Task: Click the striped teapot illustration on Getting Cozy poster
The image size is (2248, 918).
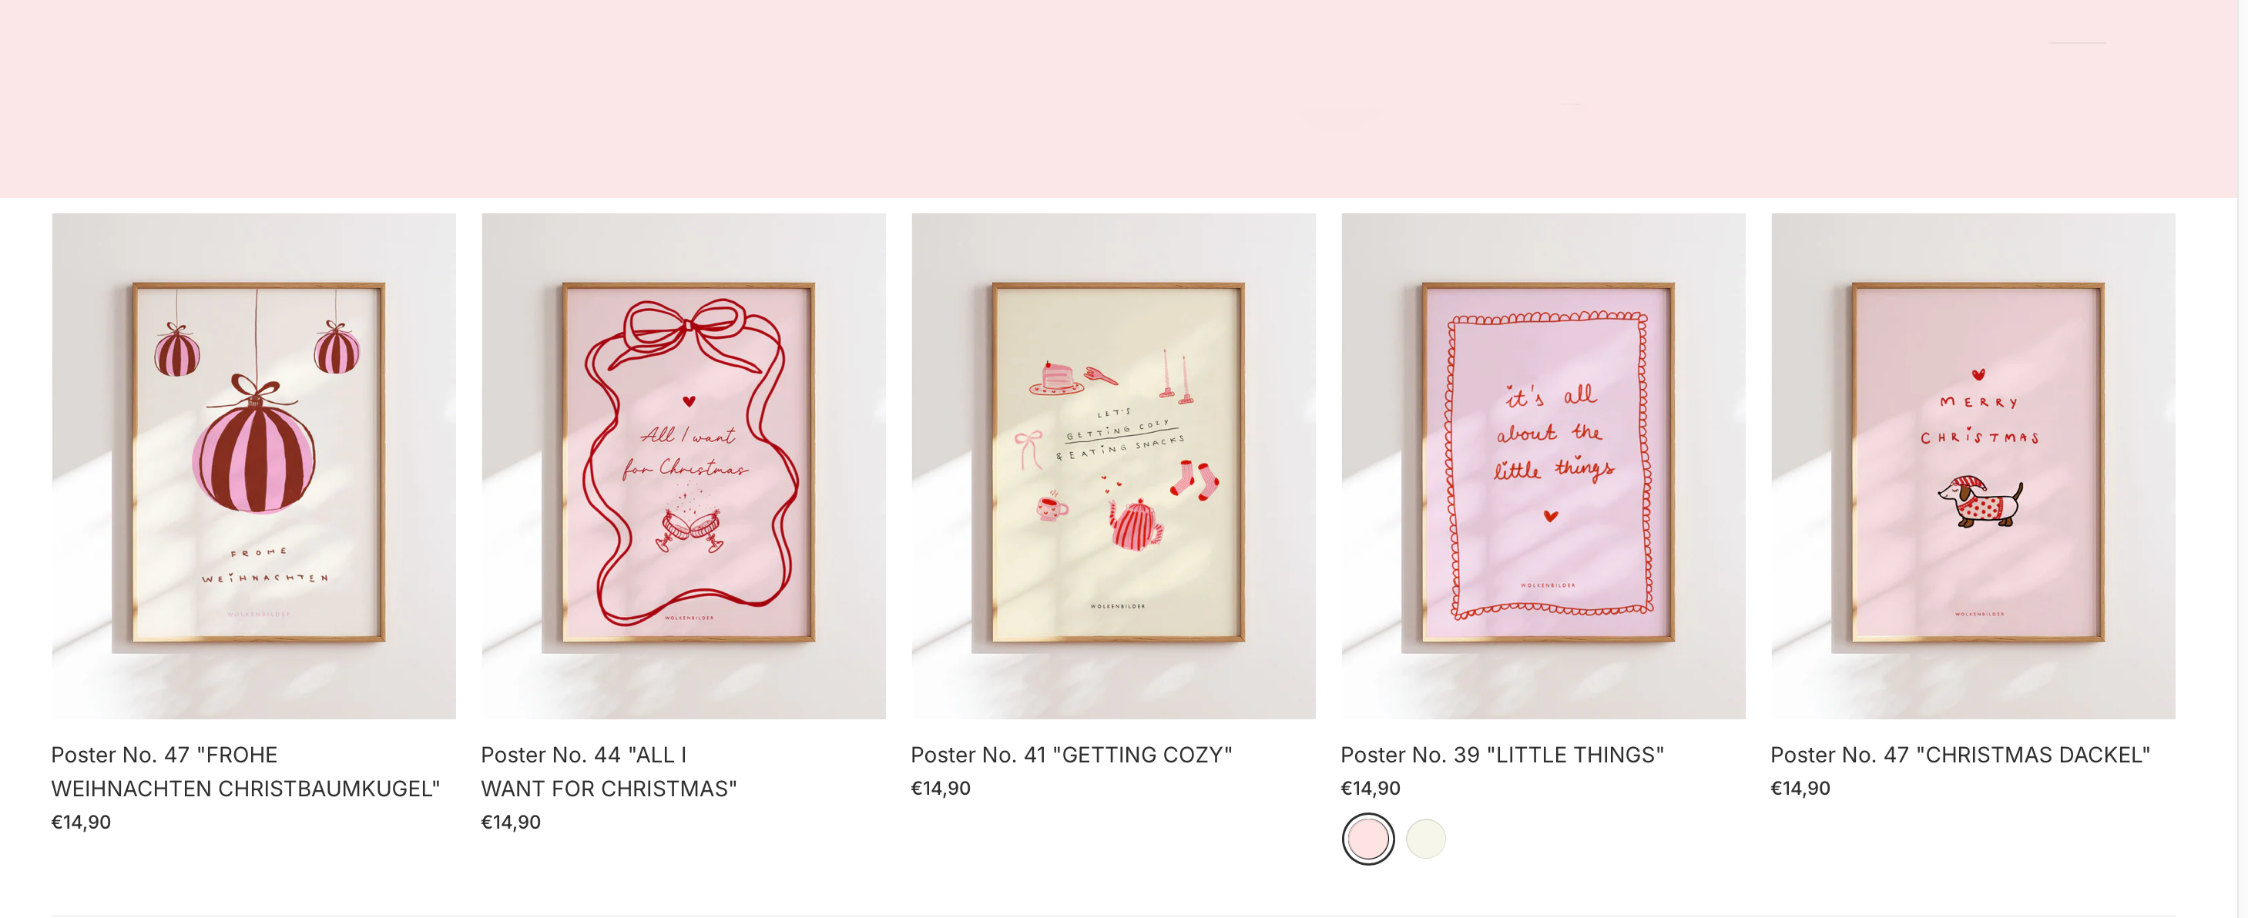Action: tap(1136, 524)
